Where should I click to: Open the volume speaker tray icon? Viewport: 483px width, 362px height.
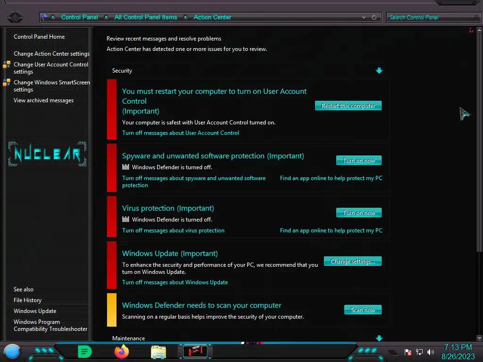coord(430,352)
